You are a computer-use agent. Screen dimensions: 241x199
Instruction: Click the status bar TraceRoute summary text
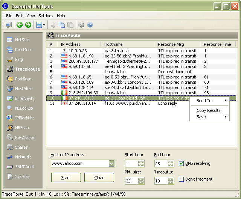(64, 194)
